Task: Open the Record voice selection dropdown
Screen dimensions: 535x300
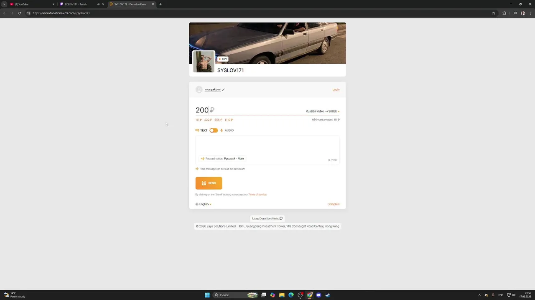Action: (x=222, y=159)
